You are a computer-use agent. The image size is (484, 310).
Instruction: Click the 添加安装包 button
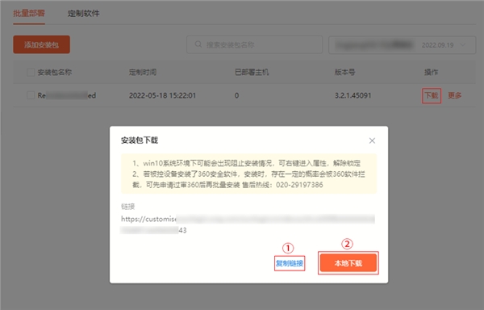41,44
